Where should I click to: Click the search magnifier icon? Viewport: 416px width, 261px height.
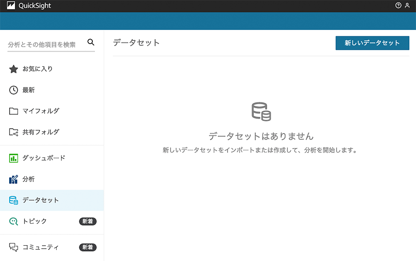[x=91, y=42]
